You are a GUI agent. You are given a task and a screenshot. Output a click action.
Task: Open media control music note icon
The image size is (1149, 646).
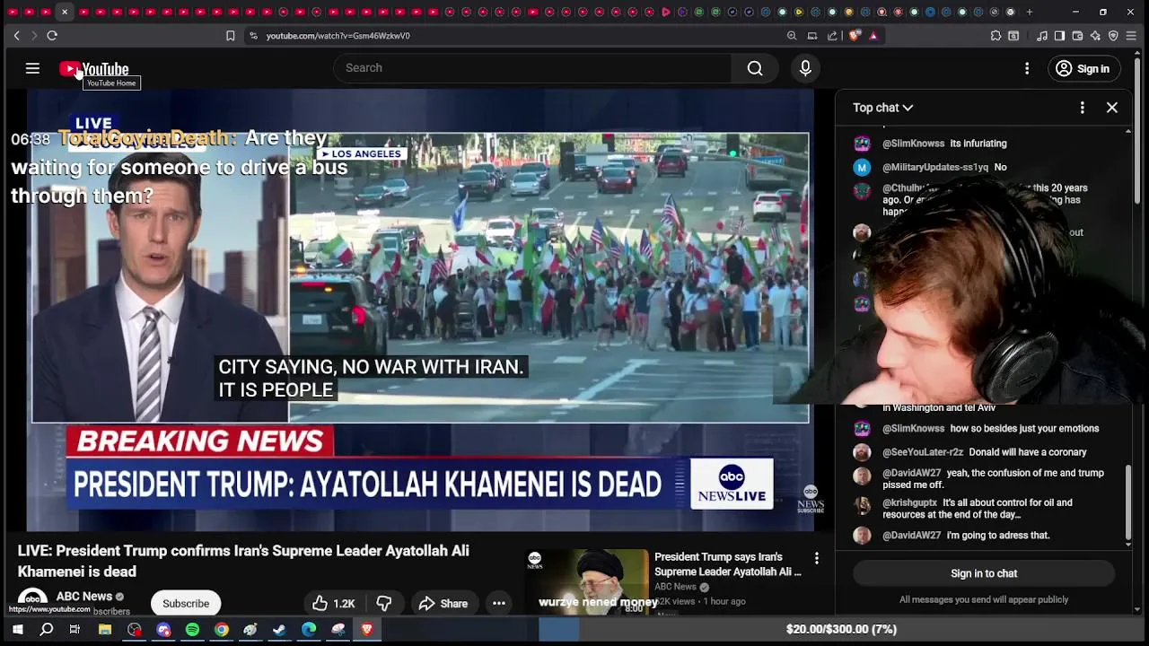[x=1042, y=36]
